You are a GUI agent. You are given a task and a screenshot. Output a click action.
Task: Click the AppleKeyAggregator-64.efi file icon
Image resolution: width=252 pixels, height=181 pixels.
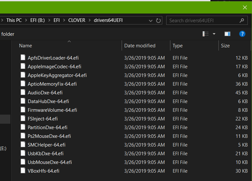pyautogui.click(x=23, y=75)
